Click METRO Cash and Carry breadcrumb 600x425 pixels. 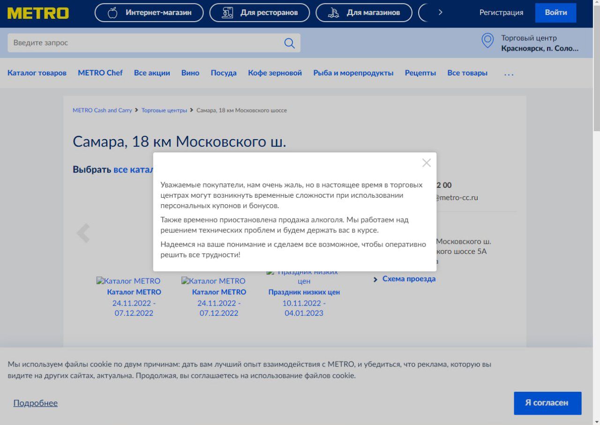(x=102, y=111)
